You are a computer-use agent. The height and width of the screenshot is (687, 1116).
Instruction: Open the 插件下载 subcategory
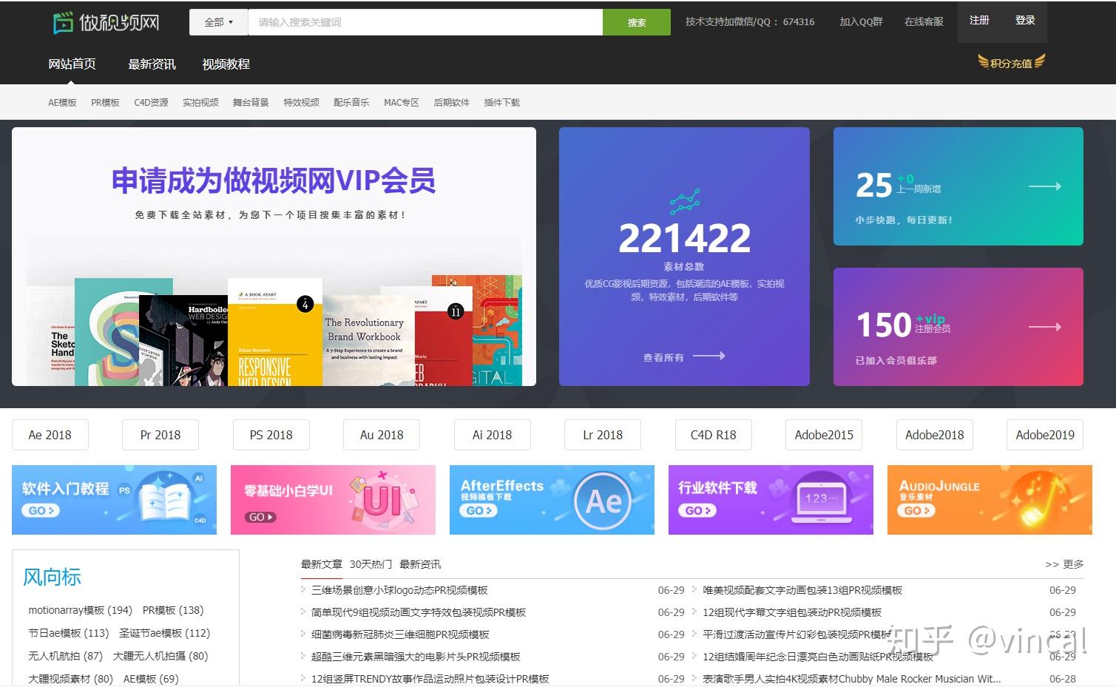tap(501, 103)
